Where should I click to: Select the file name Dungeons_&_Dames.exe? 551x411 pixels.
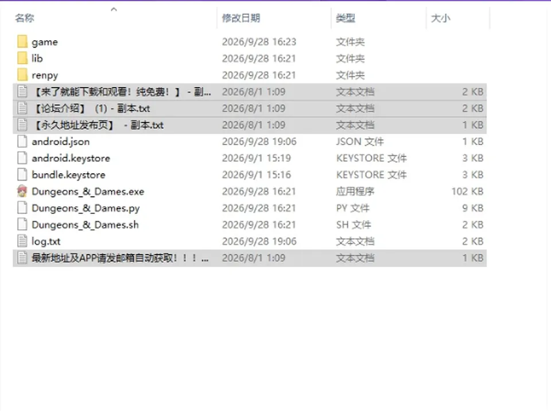[88, 191]
